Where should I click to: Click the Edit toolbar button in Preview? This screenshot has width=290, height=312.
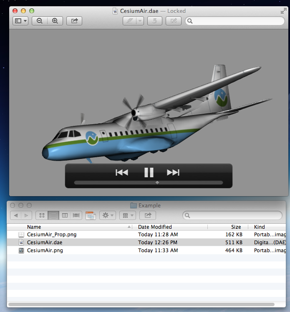174,21
